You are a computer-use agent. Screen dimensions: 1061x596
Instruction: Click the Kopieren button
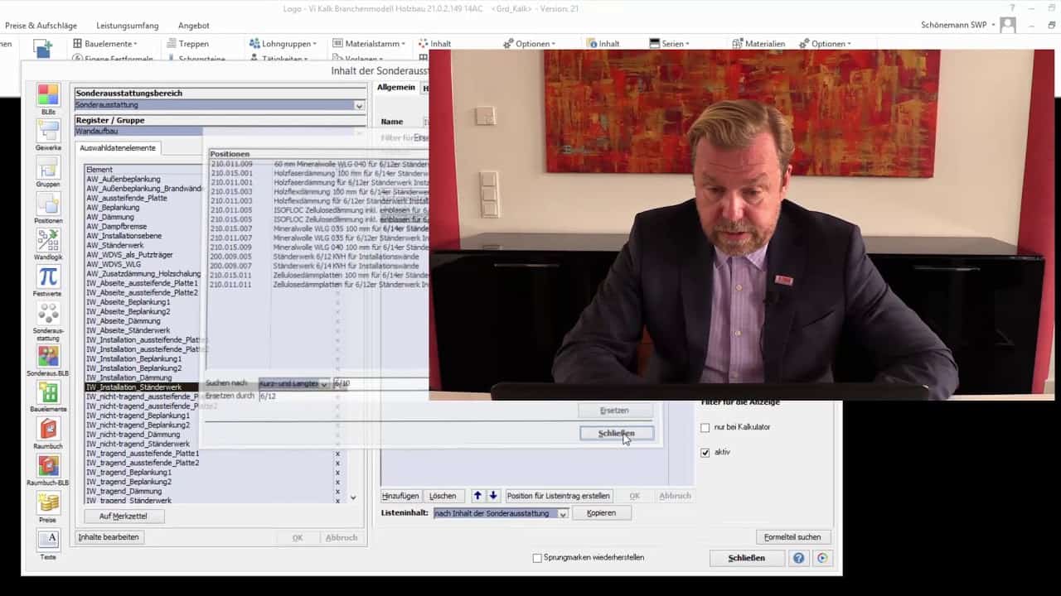coord(601,513)
